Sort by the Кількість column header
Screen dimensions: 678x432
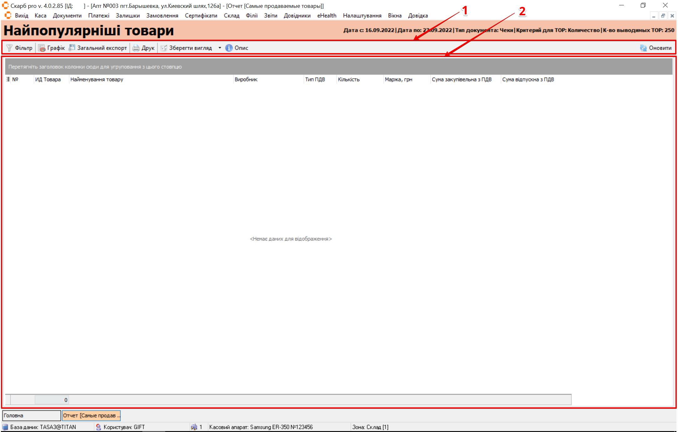tap(349, 79)
